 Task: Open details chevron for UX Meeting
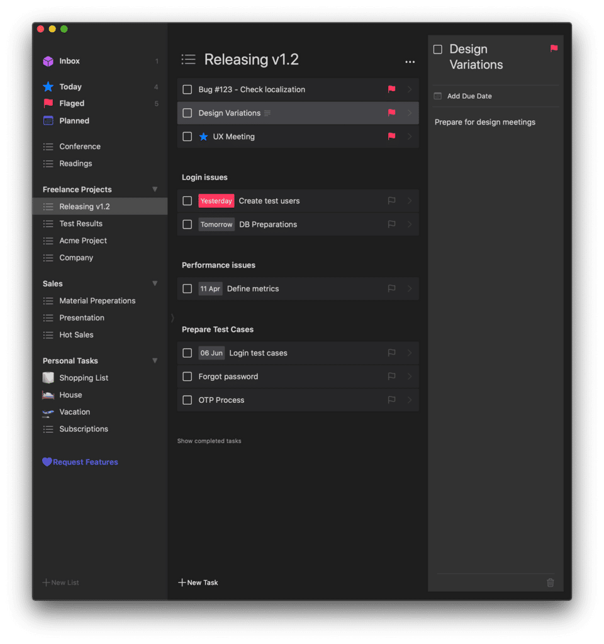[410, 136]
